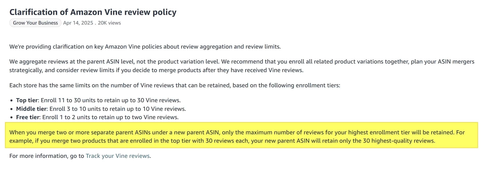Click the 20K views counter
Viewport: 481px width, 170px height.
pos(109,23)
